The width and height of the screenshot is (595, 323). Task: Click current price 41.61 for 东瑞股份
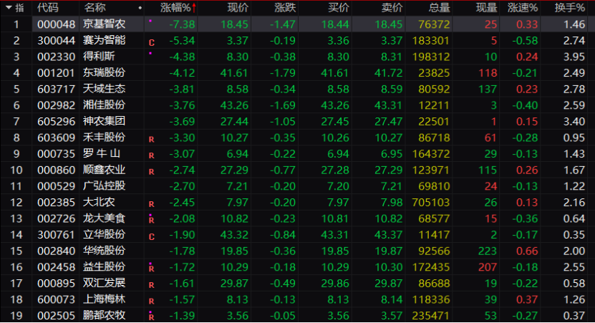click(234, 73)
